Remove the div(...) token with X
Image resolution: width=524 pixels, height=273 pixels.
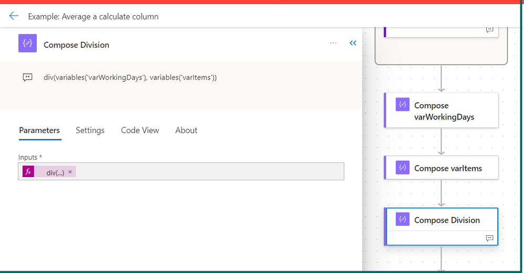[70, 172]
